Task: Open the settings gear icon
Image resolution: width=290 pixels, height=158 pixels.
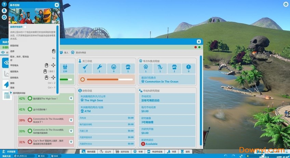Action: [x=286, y=4]
